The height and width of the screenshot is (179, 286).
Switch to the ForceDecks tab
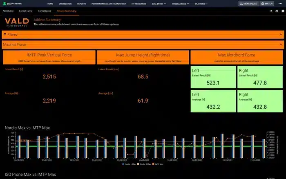click(x=45, y=11)
